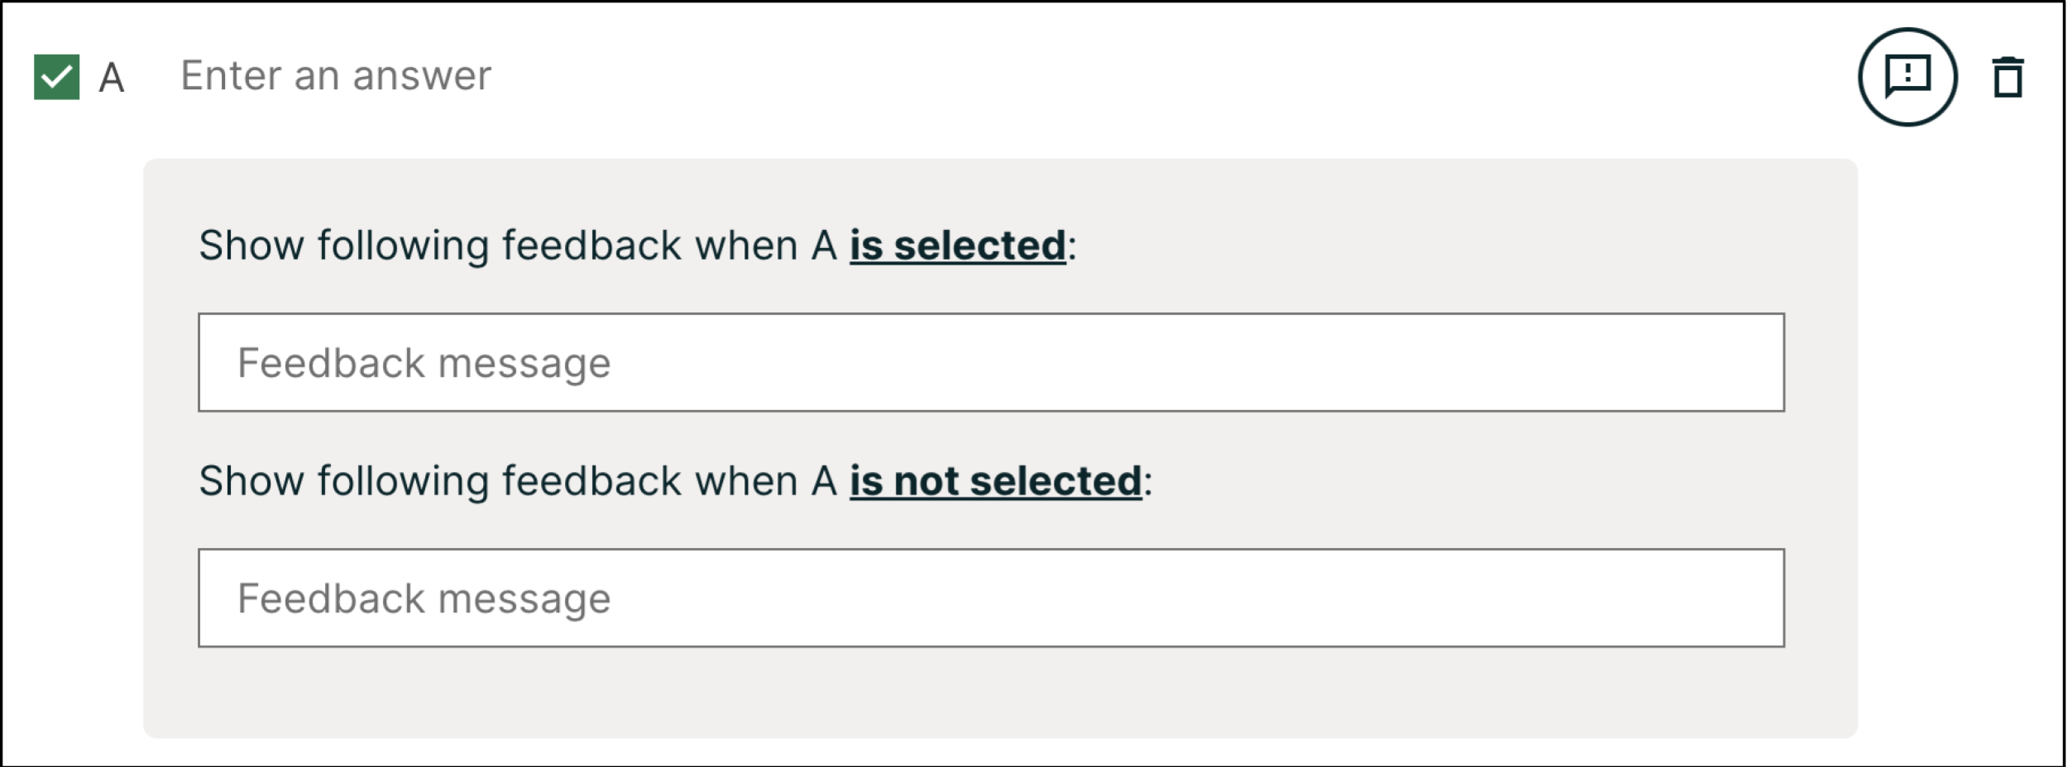
Task: Remove this answer option using the bin icon
Action: [2008, 78]
